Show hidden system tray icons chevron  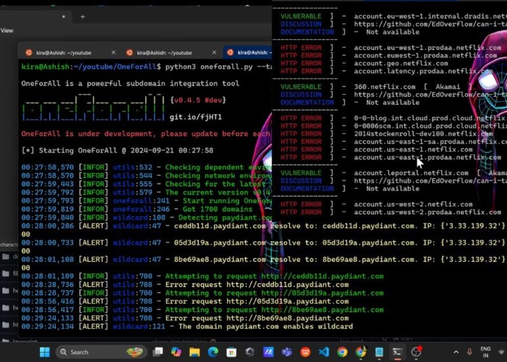tap(456, 352)
